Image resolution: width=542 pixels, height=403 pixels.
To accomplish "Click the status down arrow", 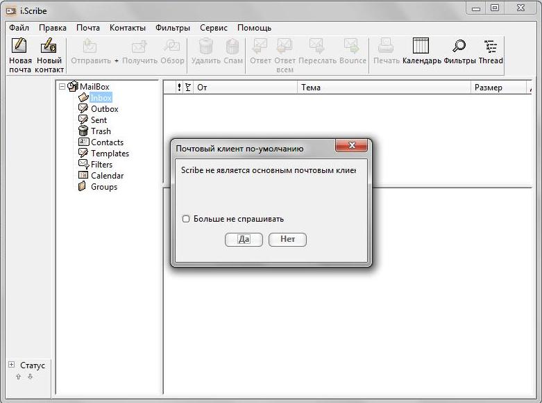I will click(x=30, y=377).
